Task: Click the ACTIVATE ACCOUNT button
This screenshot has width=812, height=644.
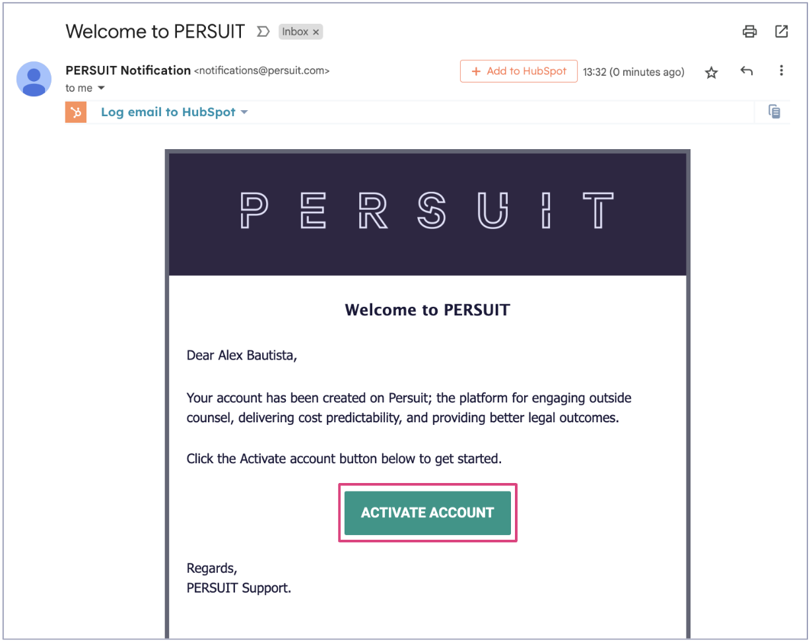Action: click(428, 513)
